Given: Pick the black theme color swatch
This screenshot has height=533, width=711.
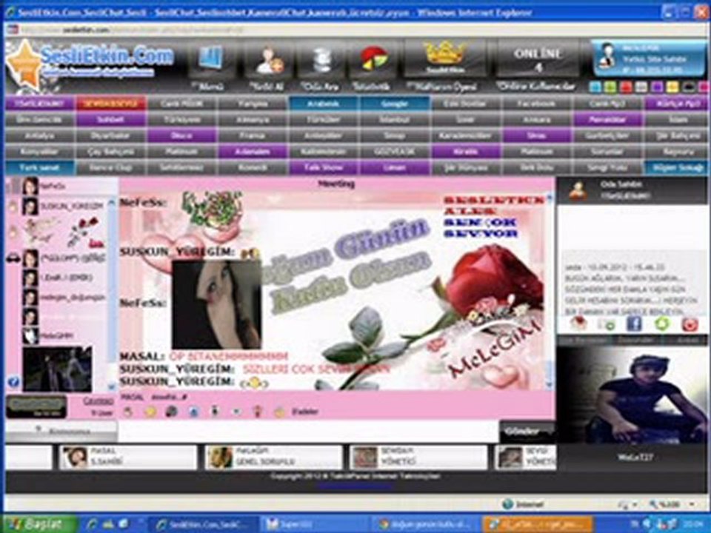Looking at the screenshot, I should click(688, 87).
